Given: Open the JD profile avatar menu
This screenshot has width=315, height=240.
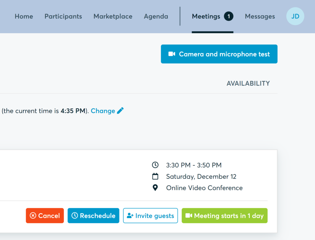Looking at the screenshot, I should pyautogui.click(x=295, y=16).
